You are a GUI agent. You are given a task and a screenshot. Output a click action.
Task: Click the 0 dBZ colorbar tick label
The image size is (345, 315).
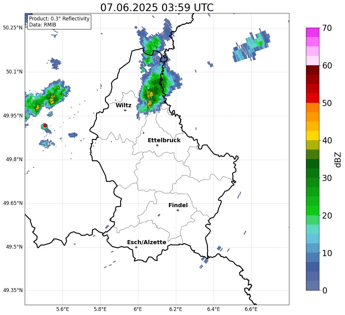point(325,290)
